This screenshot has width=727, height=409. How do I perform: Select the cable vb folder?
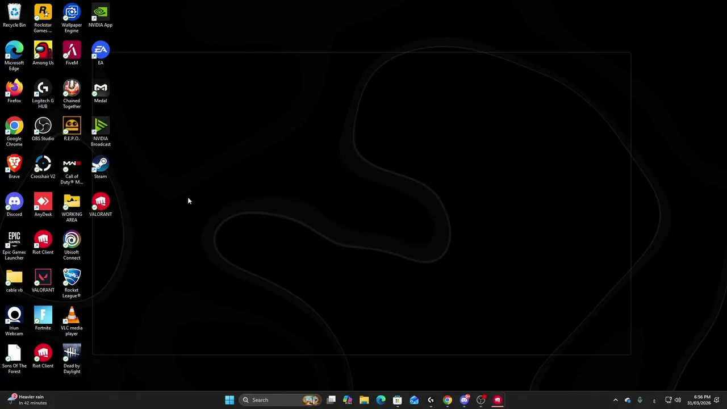click(14, 281)
